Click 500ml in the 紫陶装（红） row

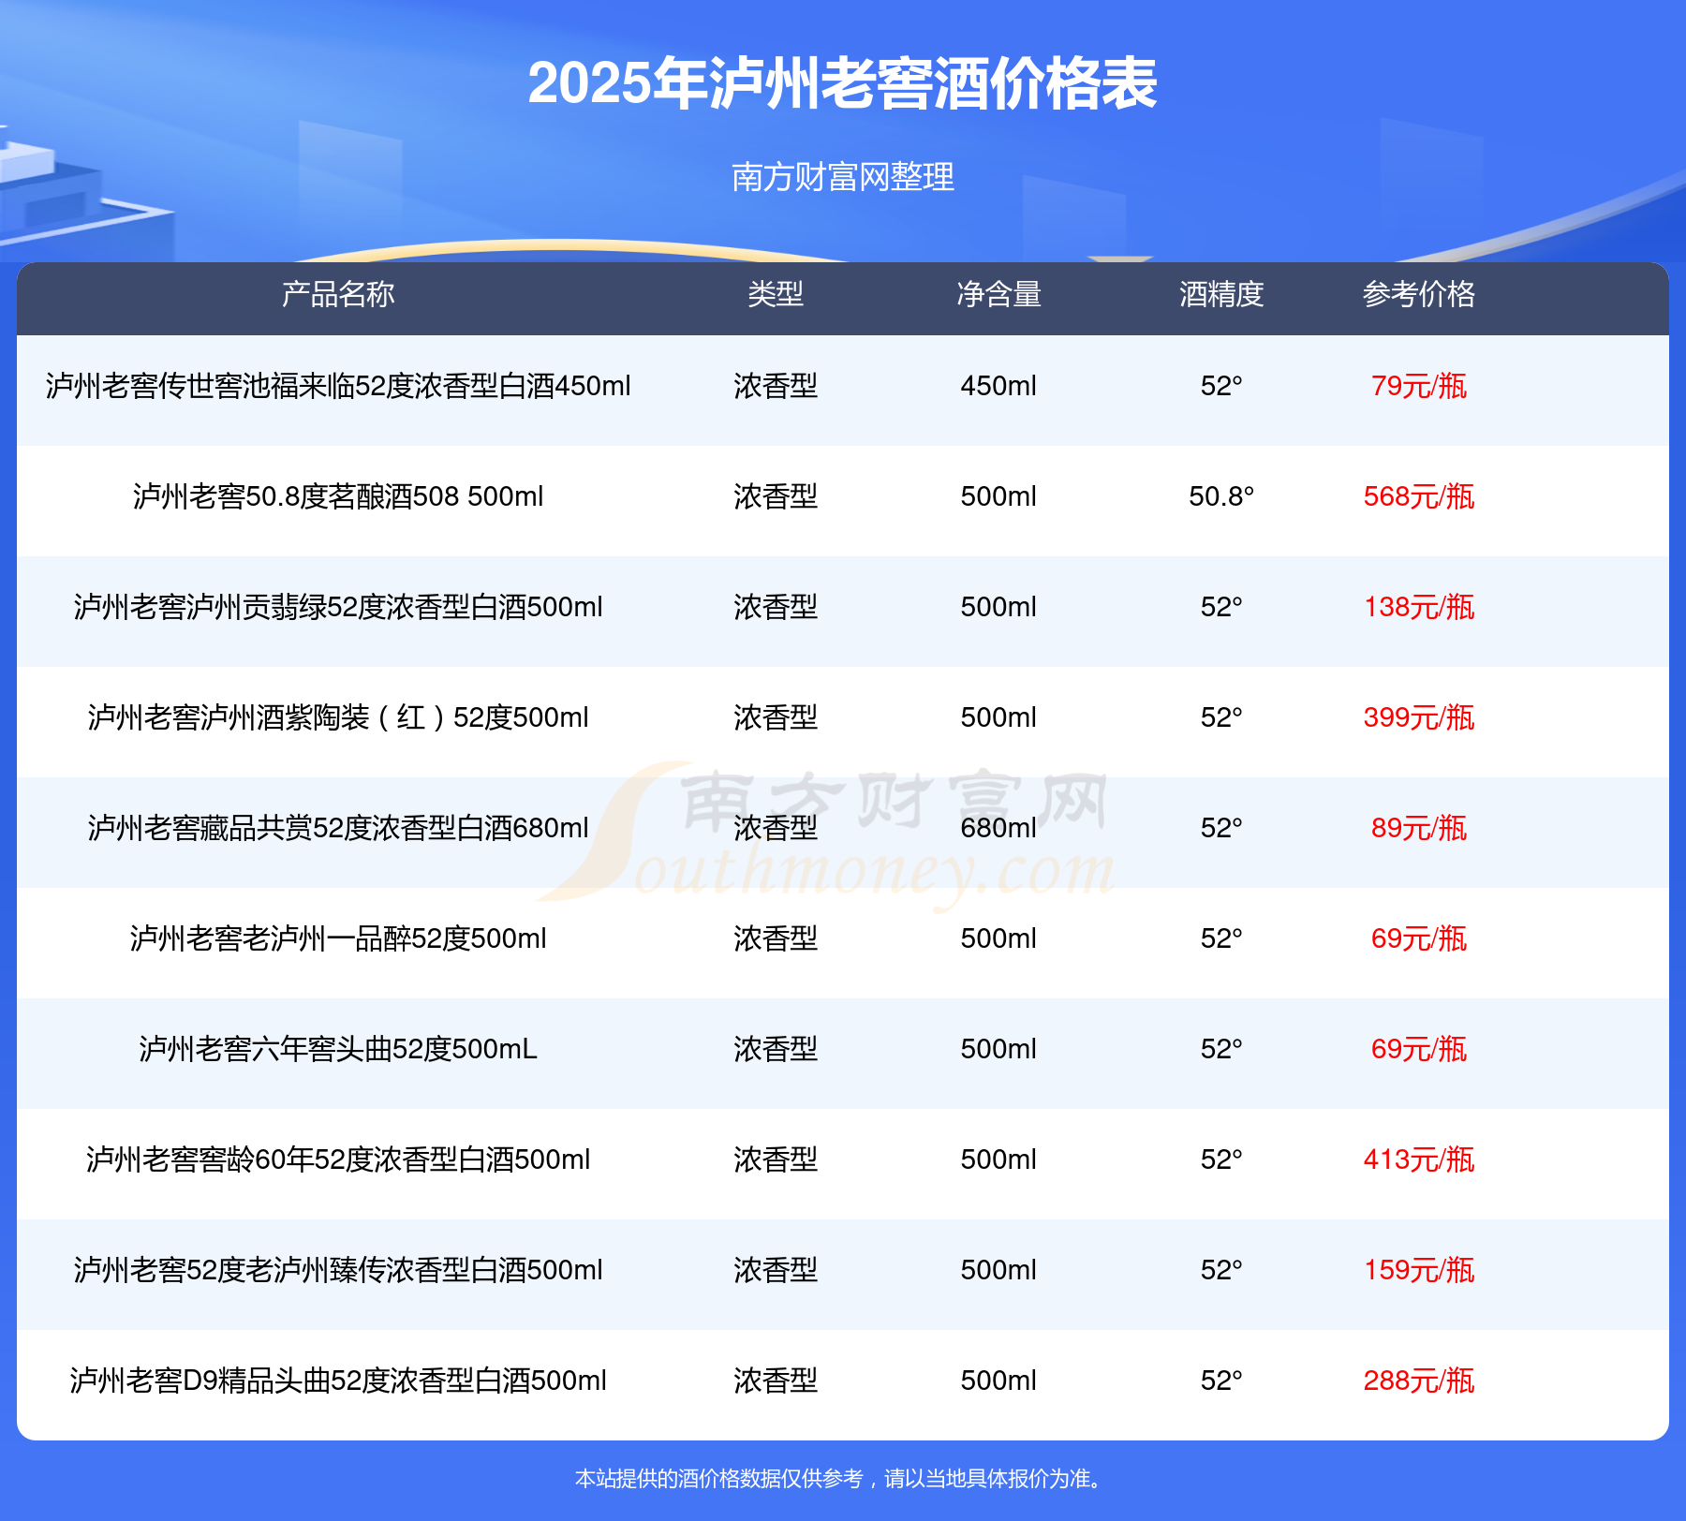tap(998, 717)
